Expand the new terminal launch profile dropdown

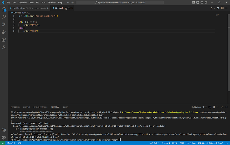coord(206,107)
